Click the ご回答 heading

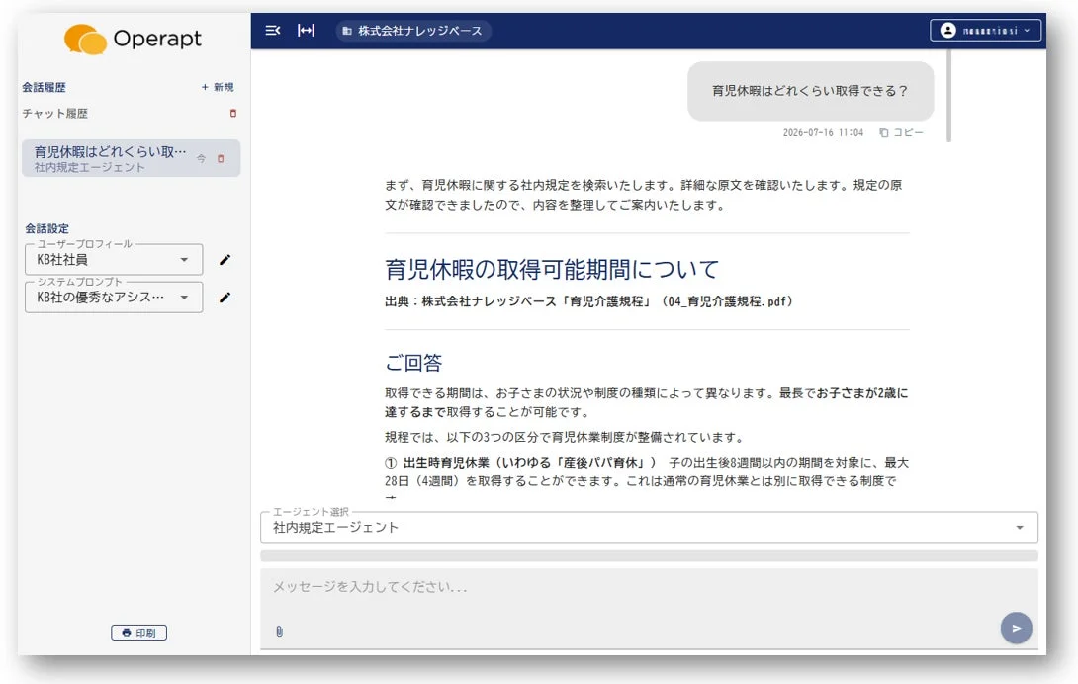(413, 363)
